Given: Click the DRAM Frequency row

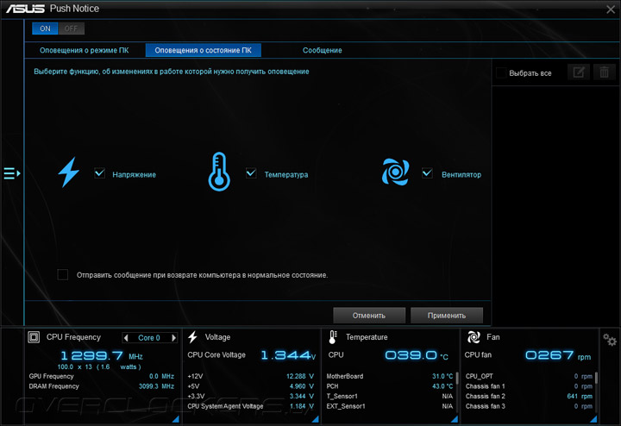Looking at the screenshot, I should 102,386.
